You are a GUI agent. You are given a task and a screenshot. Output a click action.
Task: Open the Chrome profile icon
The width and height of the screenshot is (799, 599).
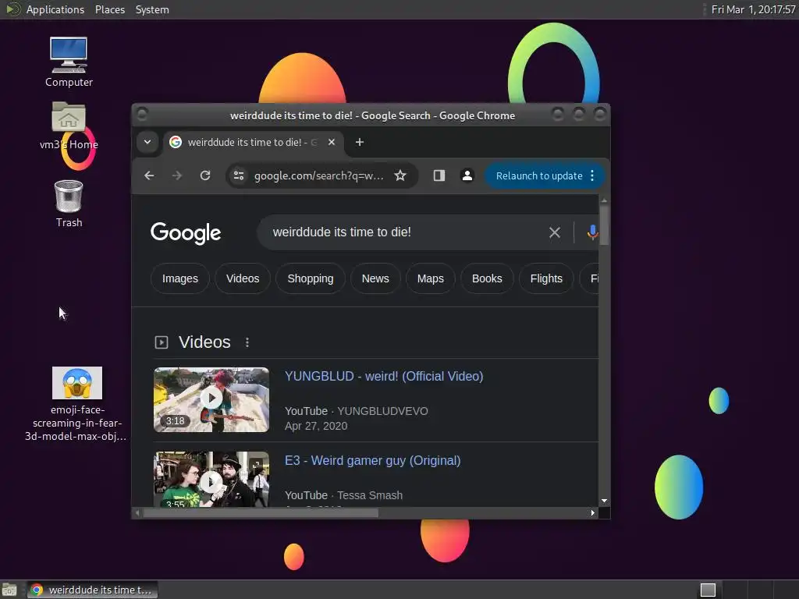467,175
